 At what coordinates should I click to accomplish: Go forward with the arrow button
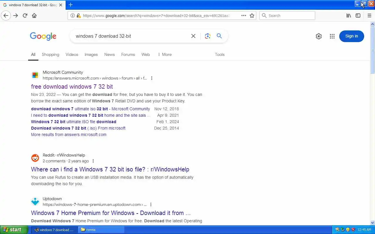coord(16,16)
